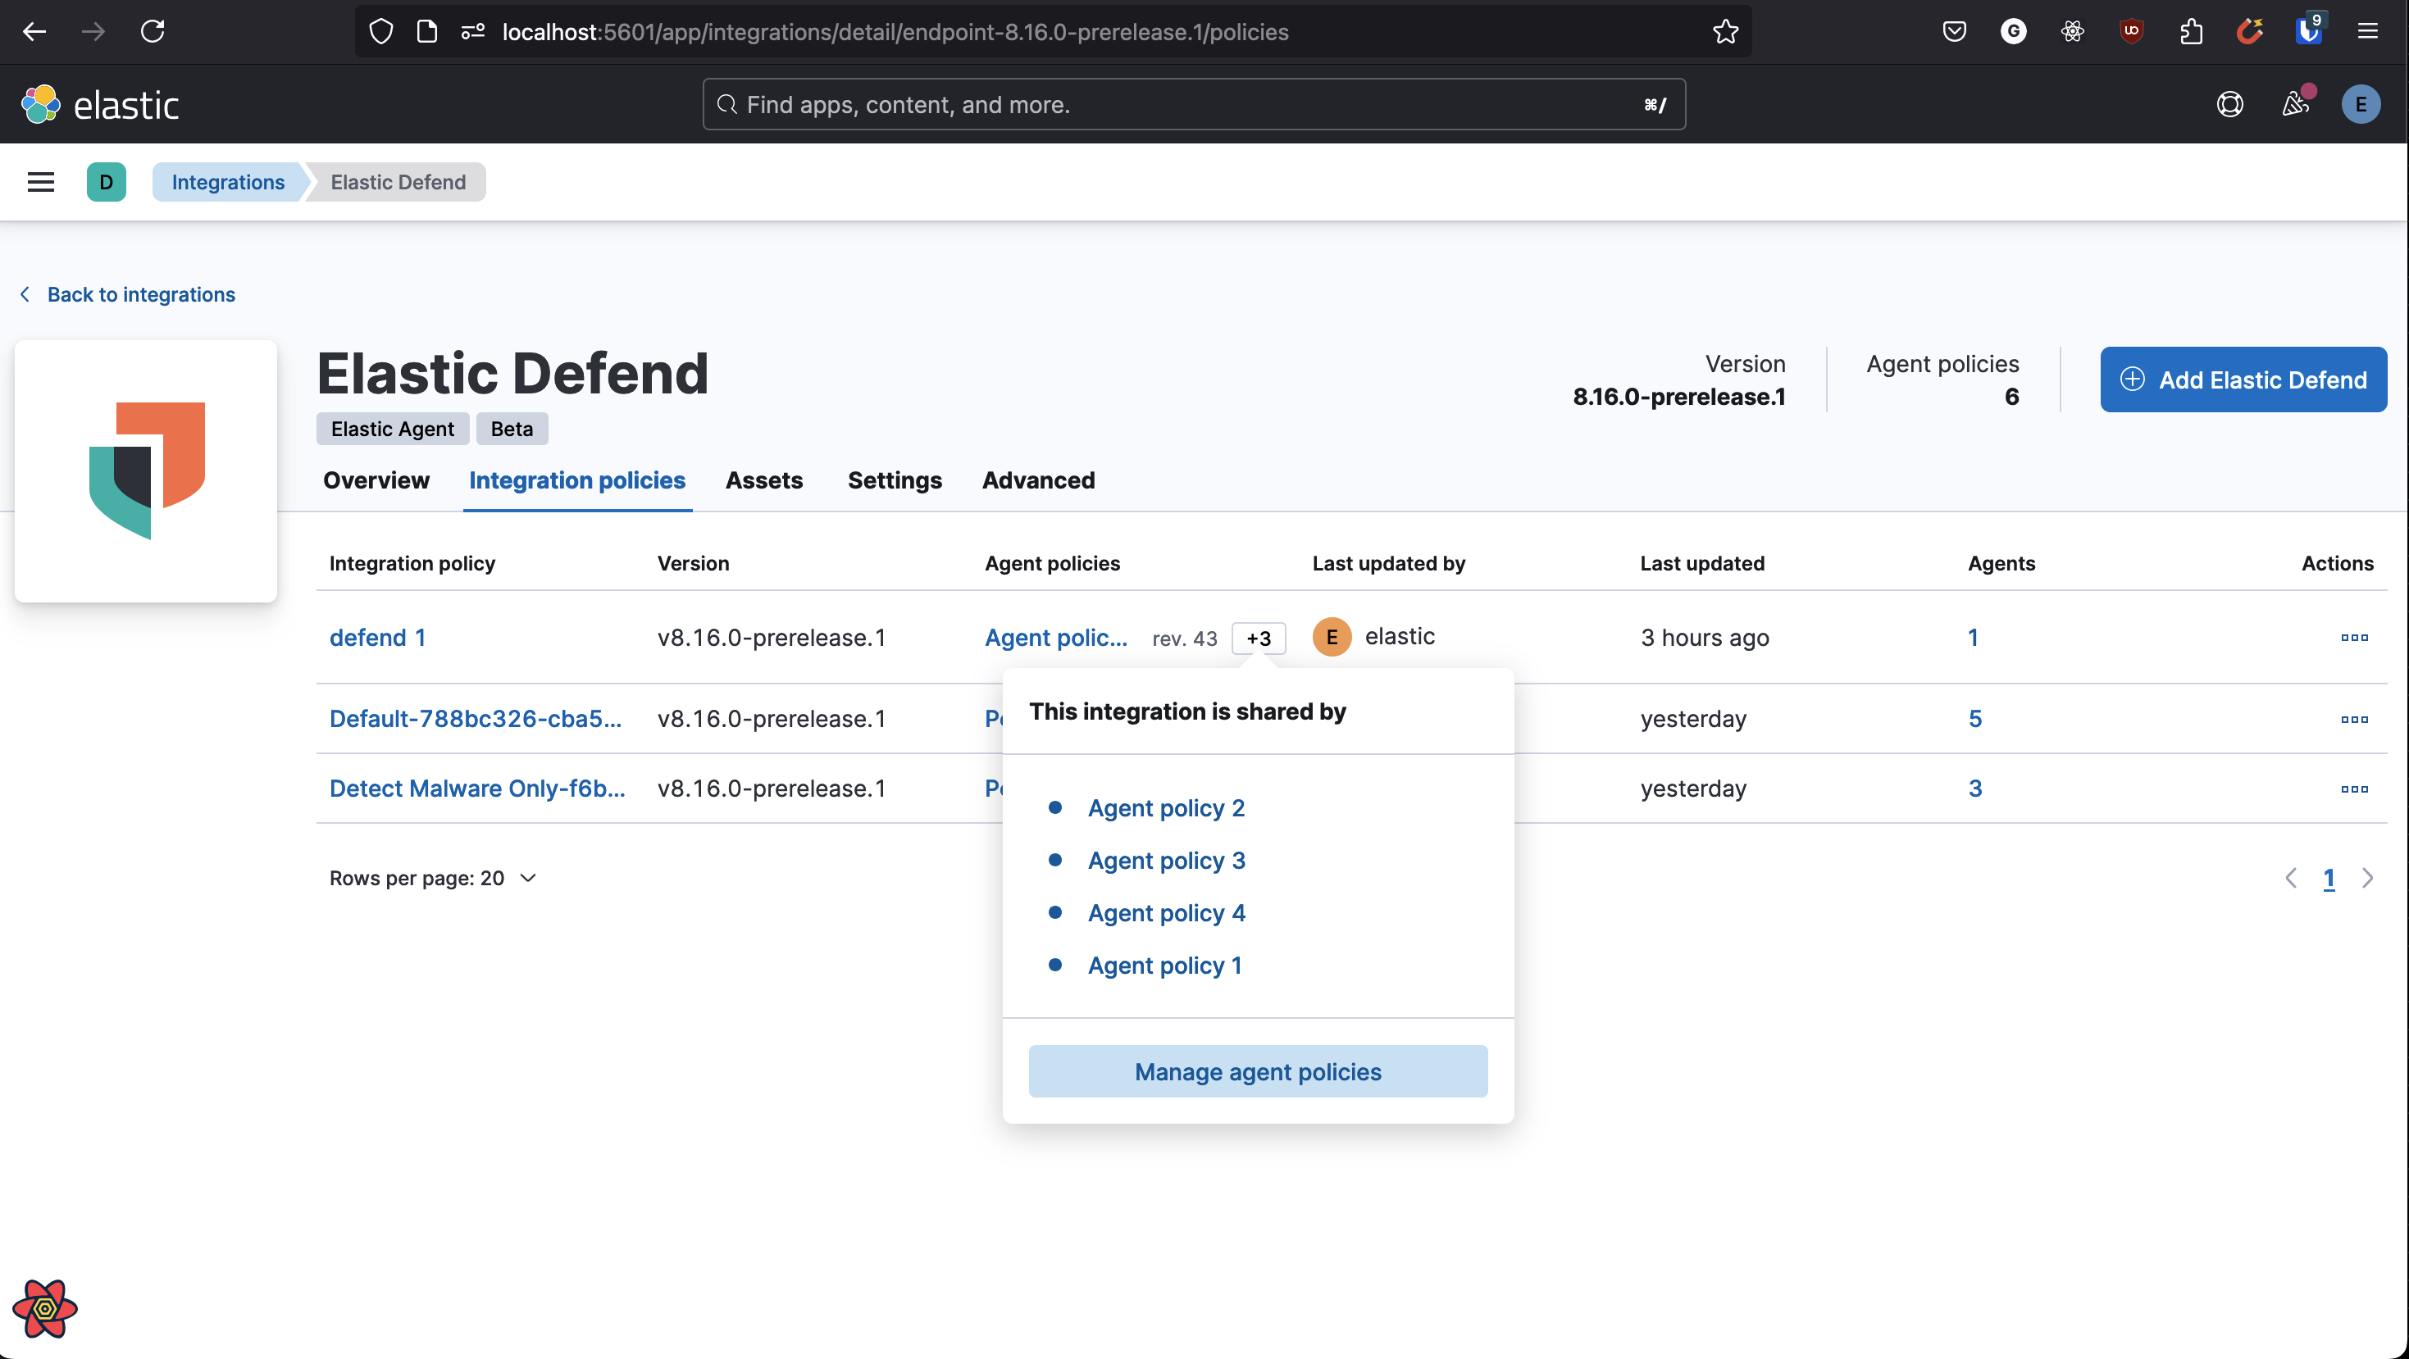This screenshot has height=1359, width=2409.
Task: Click the elastic user avatar in table row
Action: coord(1332,638)
